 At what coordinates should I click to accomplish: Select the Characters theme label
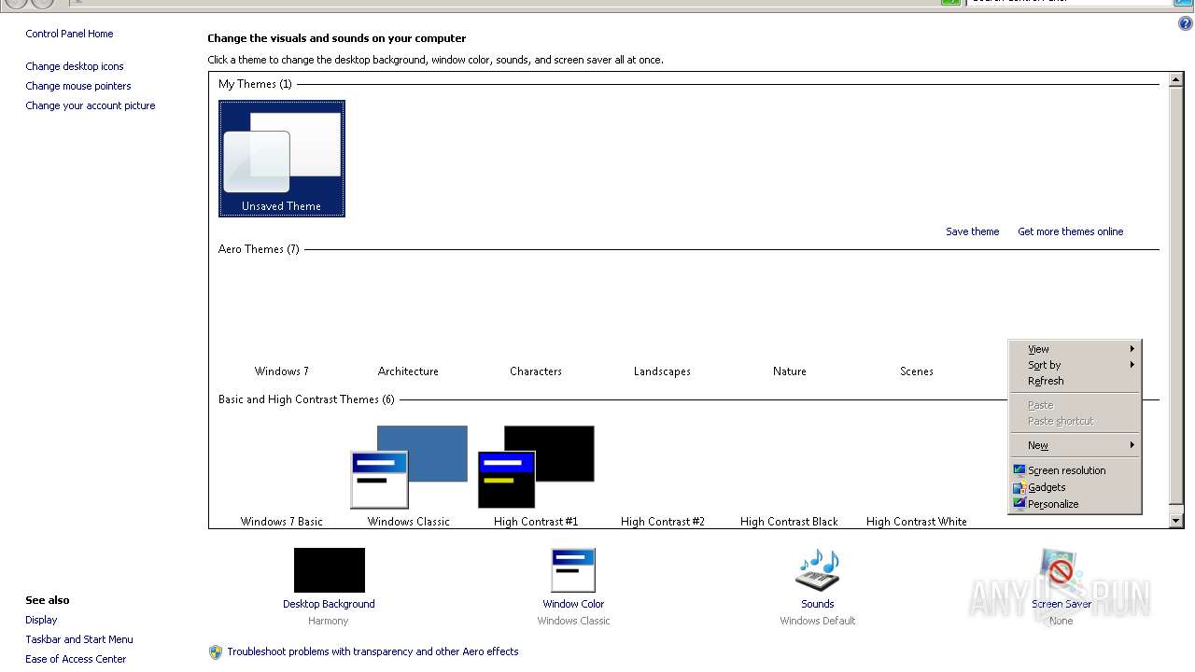(x=536, y=371)
